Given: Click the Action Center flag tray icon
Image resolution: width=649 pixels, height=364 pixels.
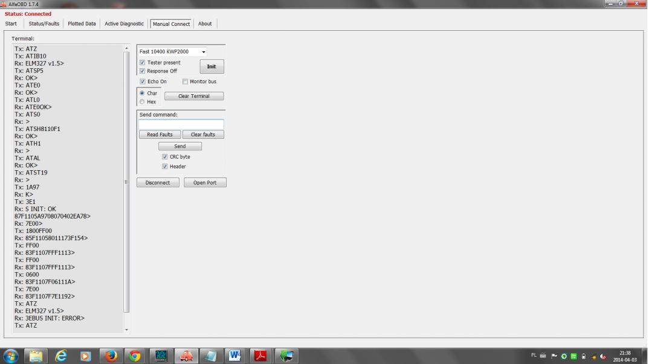Looking at the screenshot, I should point(554,356).
